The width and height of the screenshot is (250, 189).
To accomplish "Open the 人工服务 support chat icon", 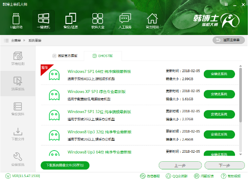I will pos(125,20).
